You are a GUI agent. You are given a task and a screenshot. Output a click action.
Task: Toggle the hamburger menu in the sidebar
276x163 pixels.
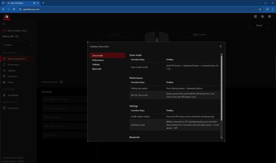tap(4, 24)
